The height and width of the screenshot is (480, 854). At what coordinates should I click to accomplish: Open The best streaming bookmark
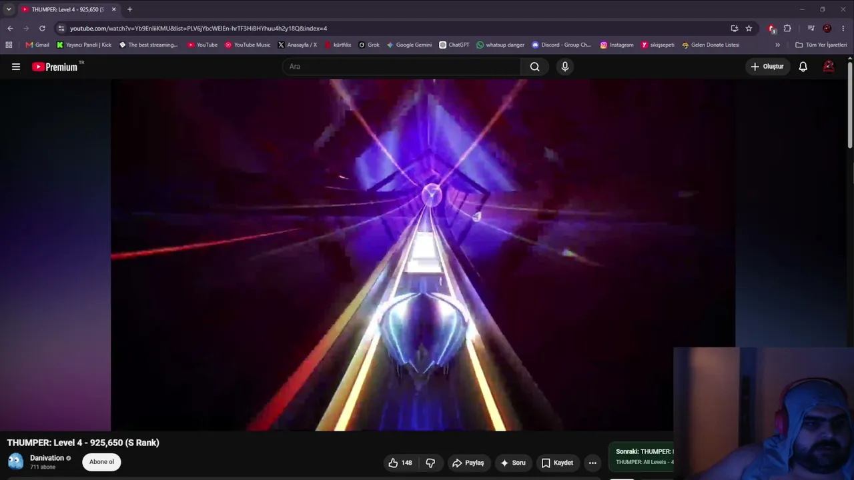[x=148, y=45]
